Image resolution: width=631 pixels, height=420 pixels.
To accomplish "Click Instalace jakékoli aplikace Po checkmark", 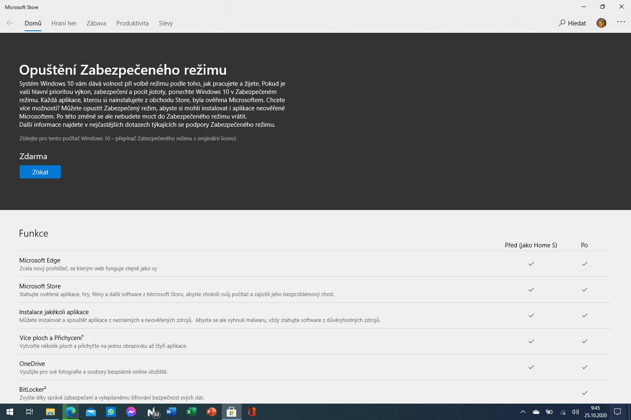I will click(585, 315).
